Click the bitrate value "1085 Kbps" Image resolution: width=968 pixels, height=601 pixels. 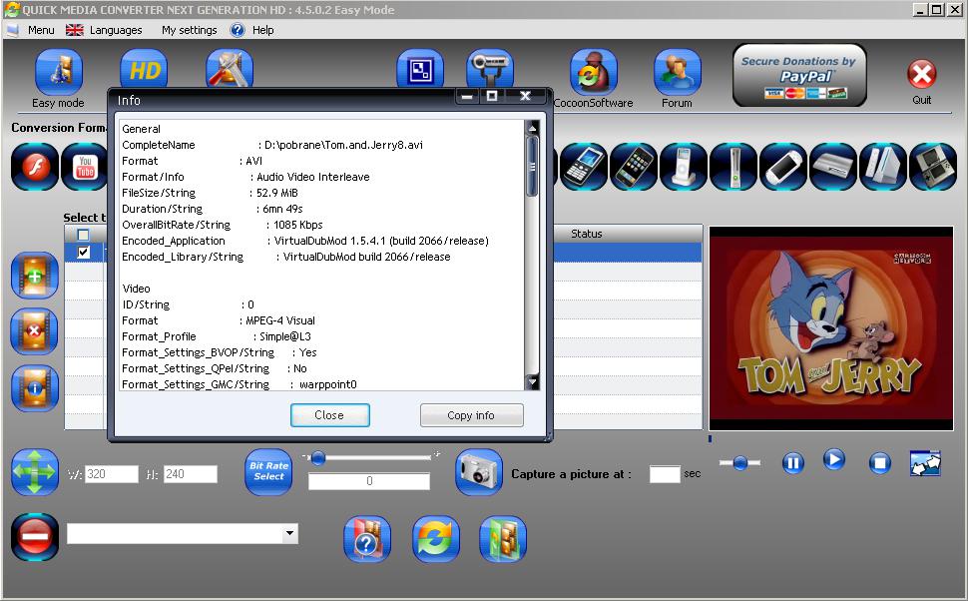tap(298, 226)
